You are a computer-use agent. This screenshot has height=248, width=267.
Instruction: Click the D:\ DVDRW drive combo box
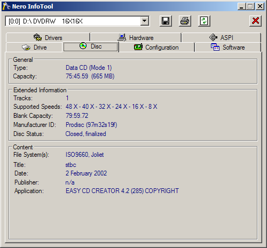pyautogui.click(x=77, y=21)
